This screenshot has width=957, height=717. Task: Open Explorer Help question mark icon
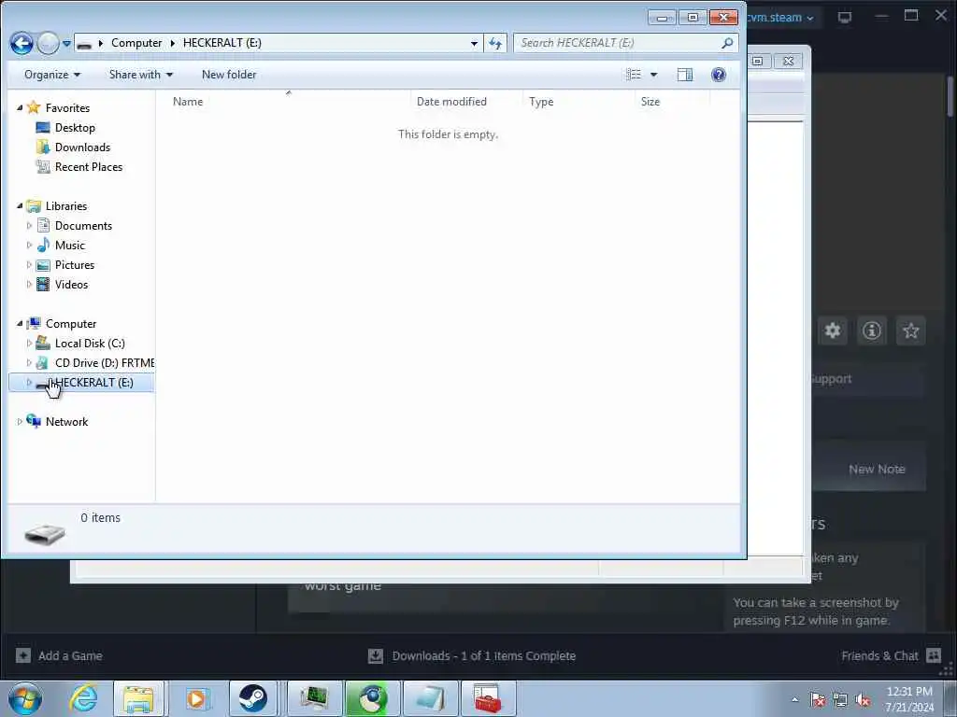click(719, 75)
